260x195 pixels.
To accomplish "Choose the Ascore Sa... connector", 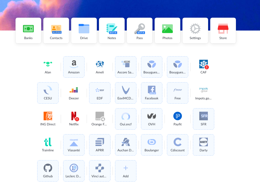I will tap(126, 67).
